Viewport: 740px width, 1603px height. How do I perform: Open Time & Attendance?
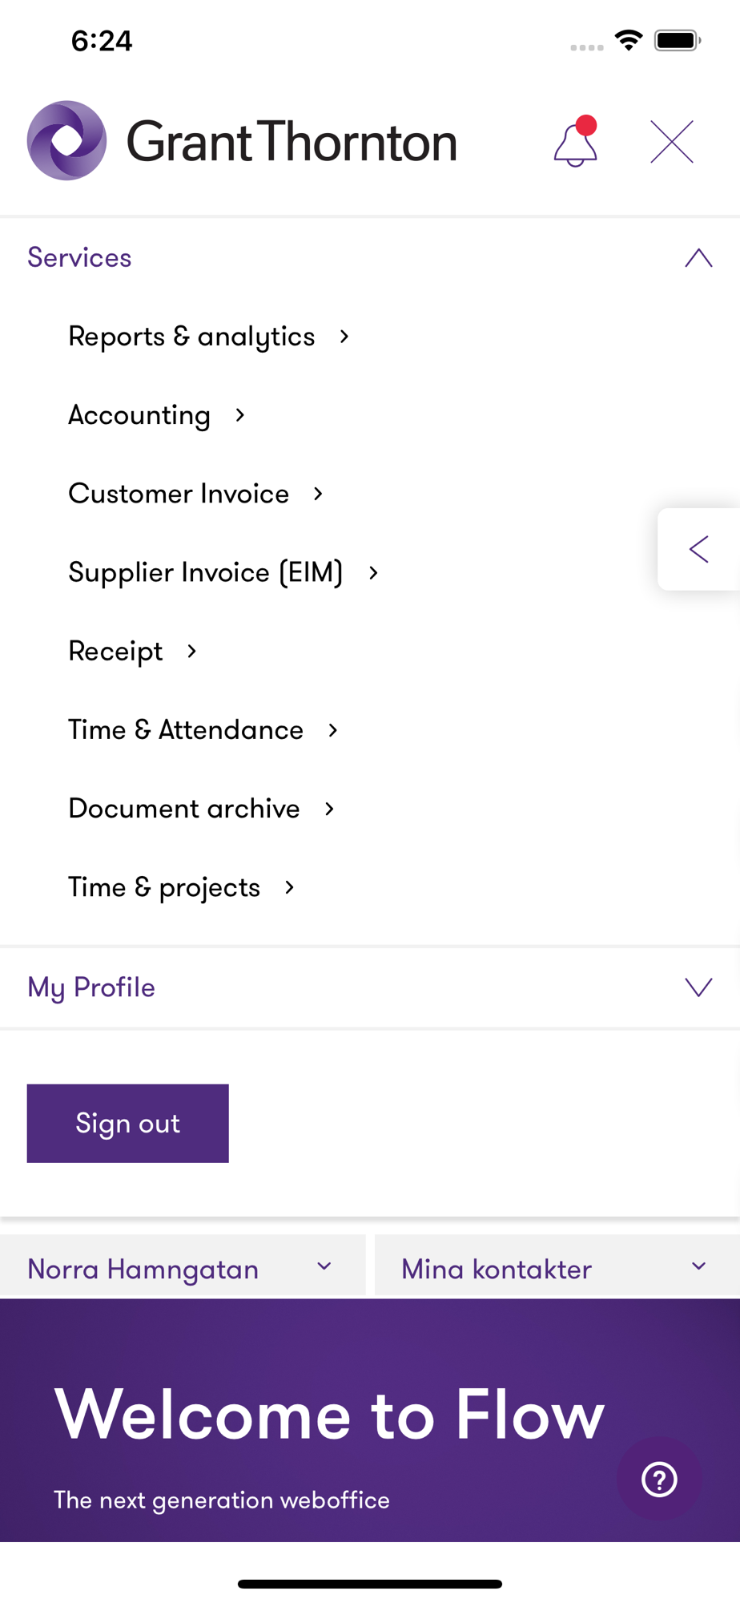(x=186, y=729)
